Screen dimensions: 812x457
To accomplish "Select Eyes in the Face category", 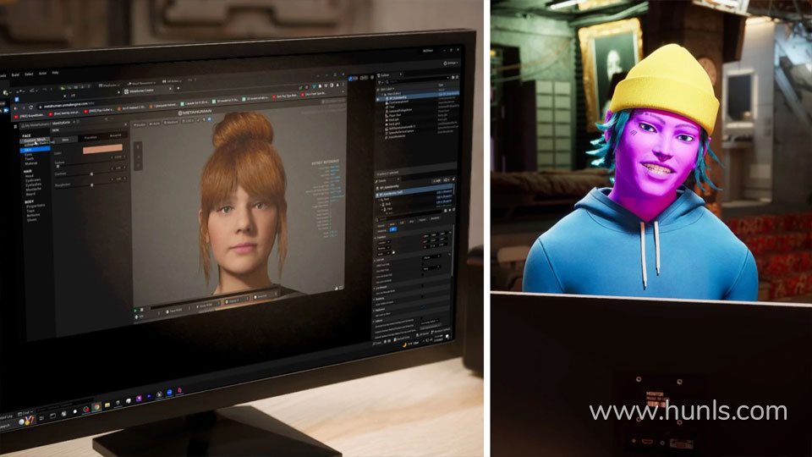I will coord(29,154).
